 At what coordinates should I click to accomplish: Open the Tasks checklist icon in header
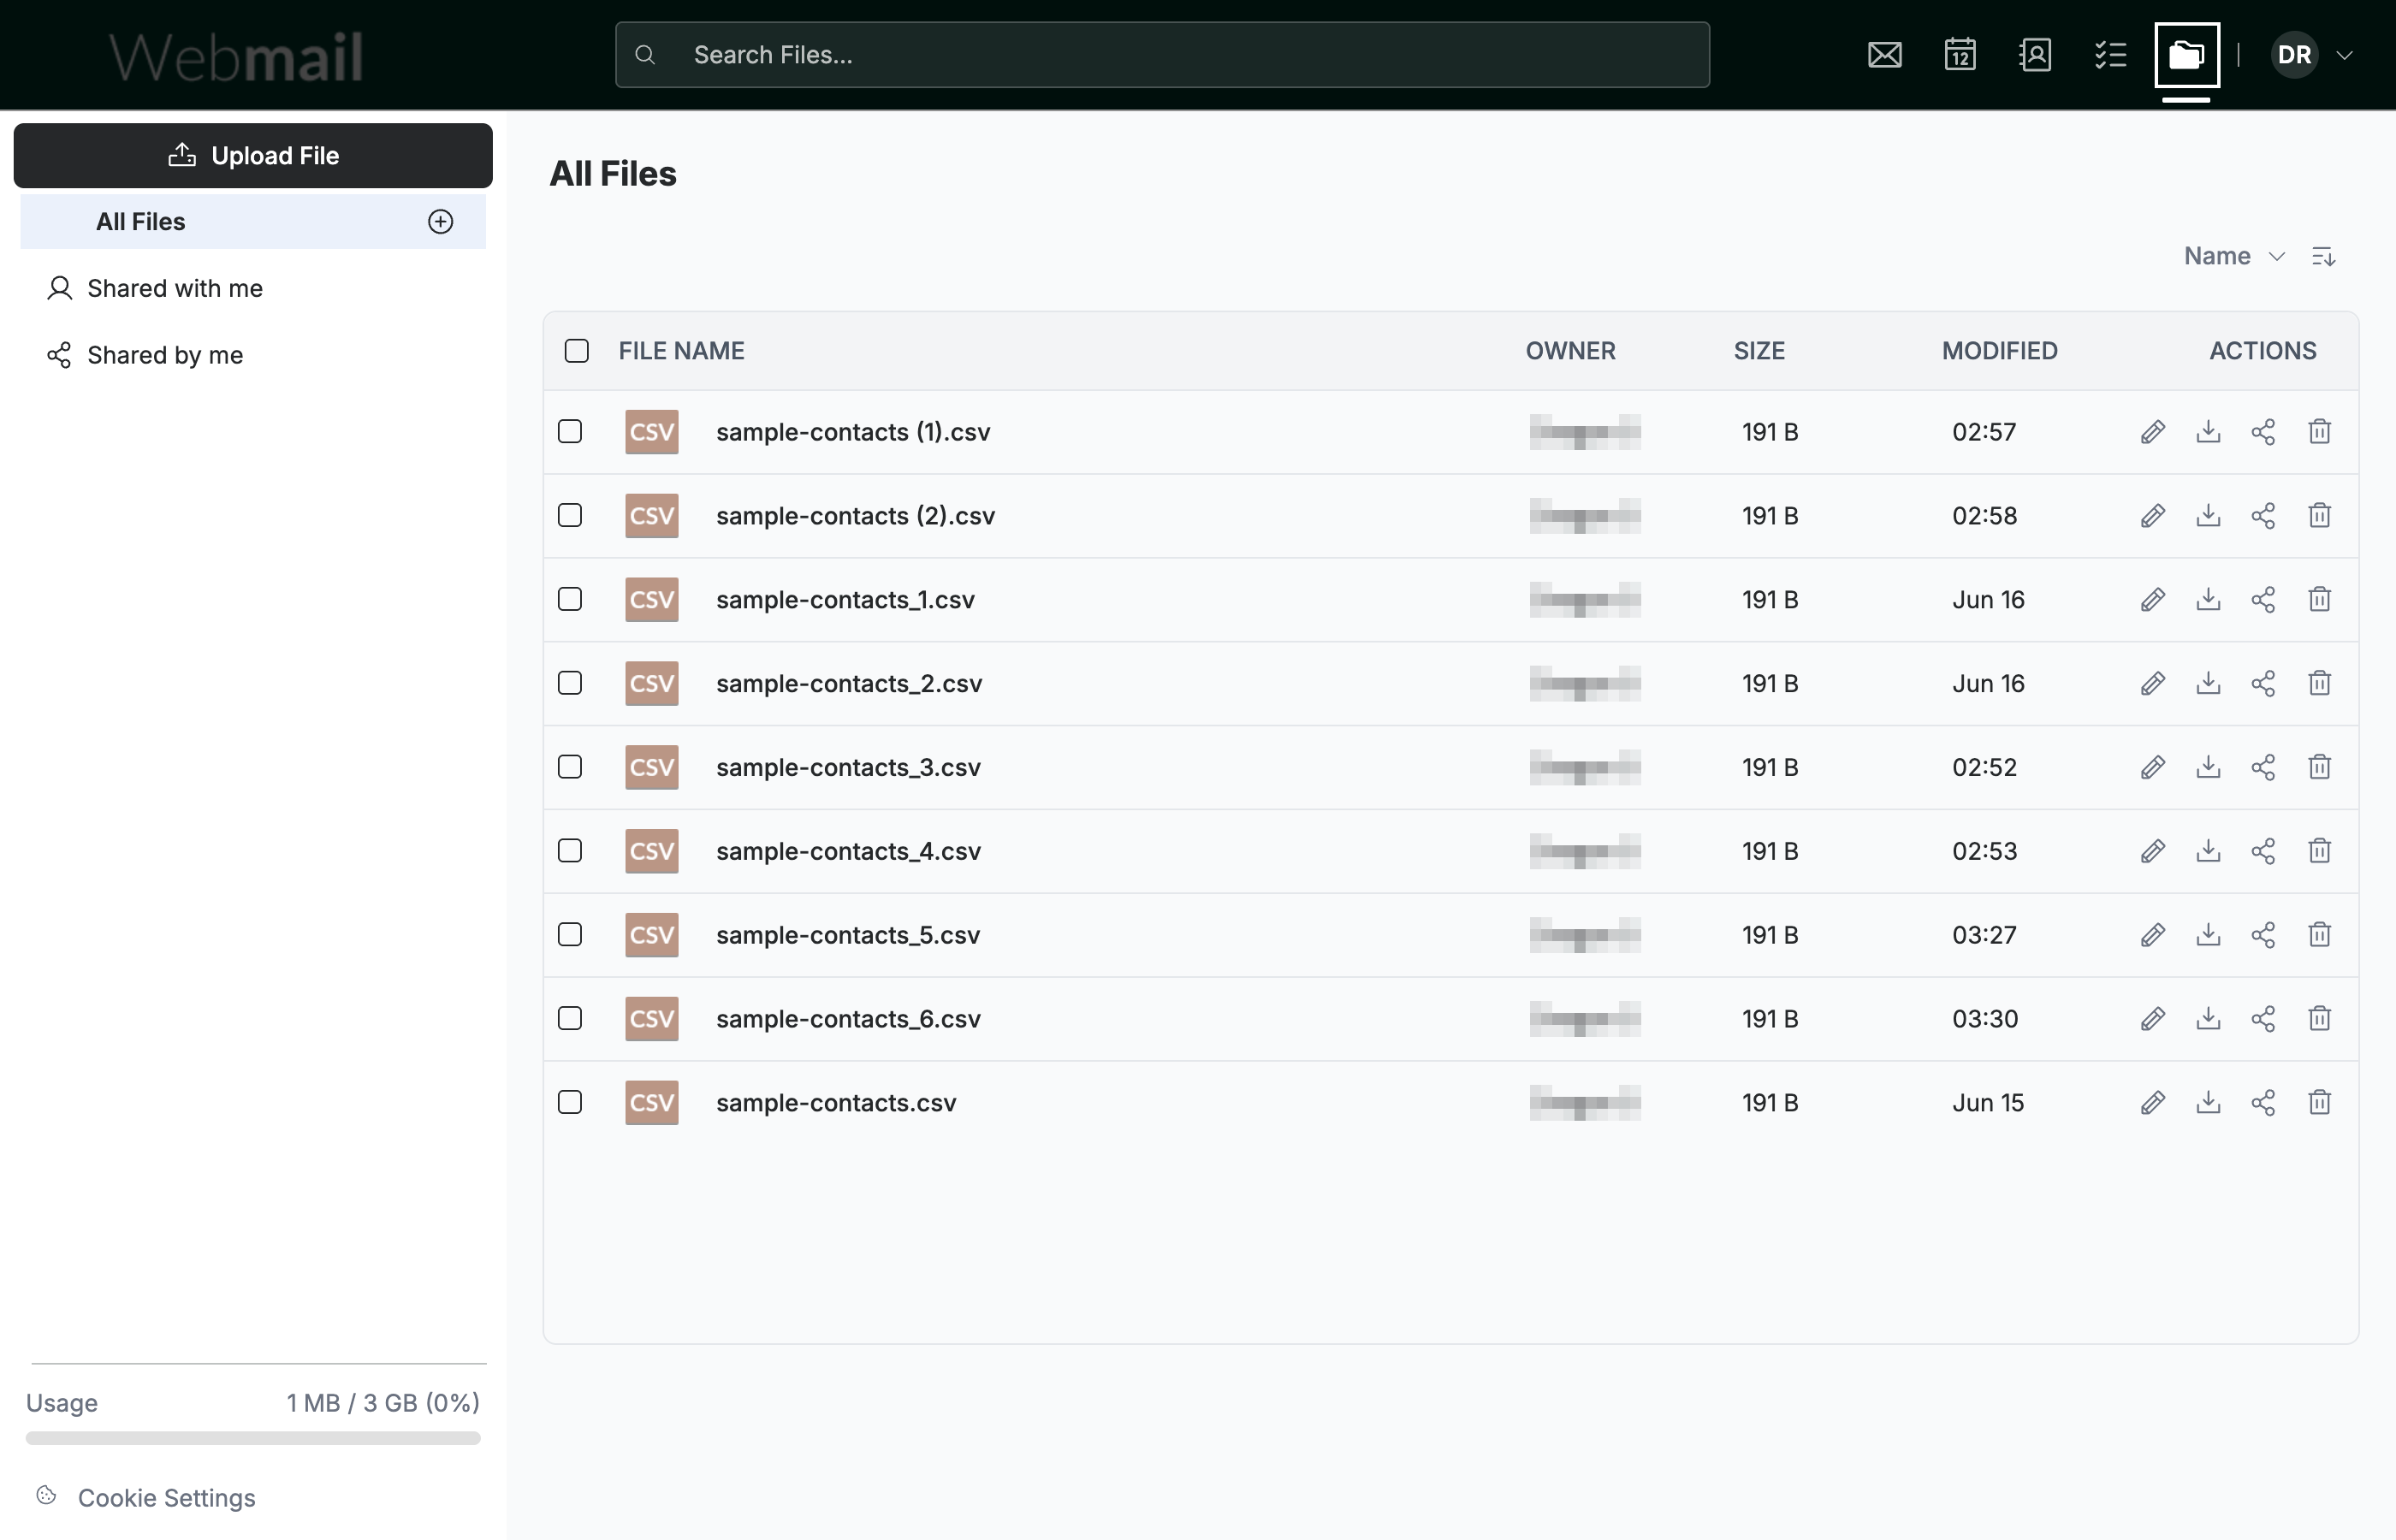(x=2110, y=55)
